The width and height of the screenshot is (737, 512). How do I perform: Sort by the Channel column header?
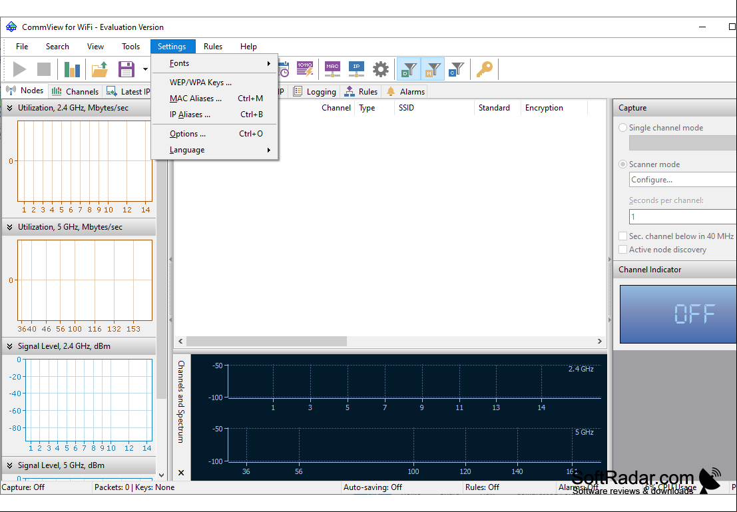pyautogui.click(x=336, y=108)
